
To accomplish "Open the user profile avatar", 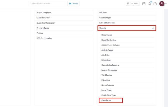I will pyautogui.click(x=162, y=4).
